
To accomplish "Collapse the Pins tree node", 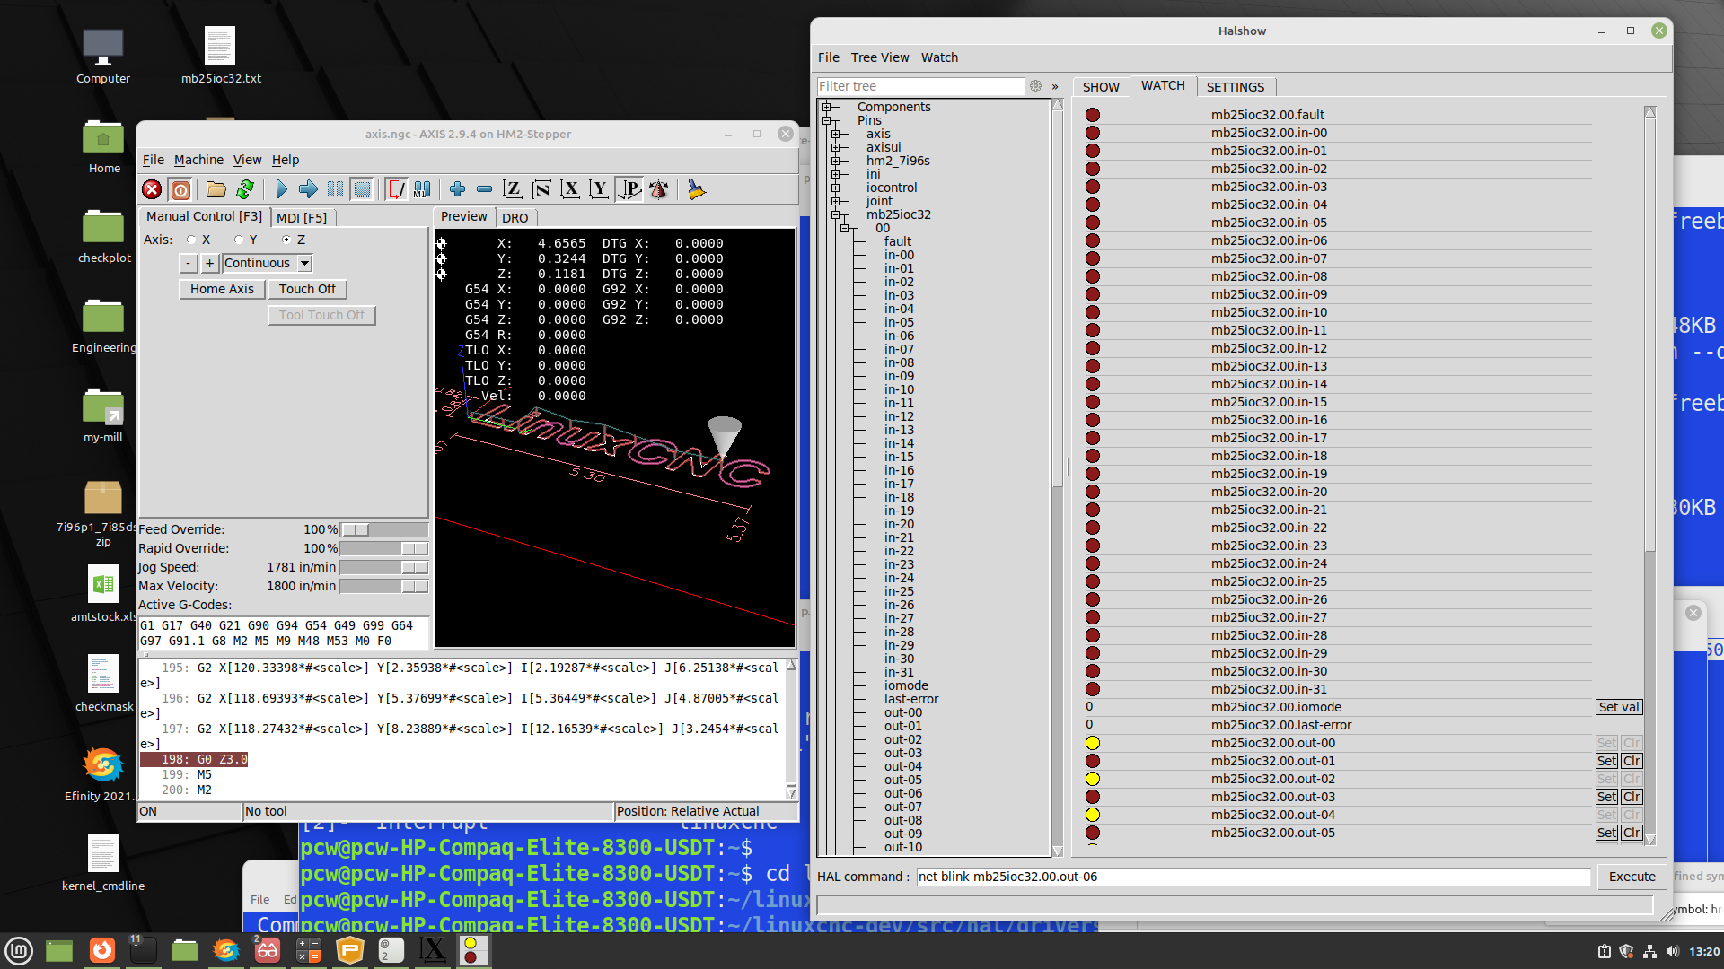I will pos(827,120).
